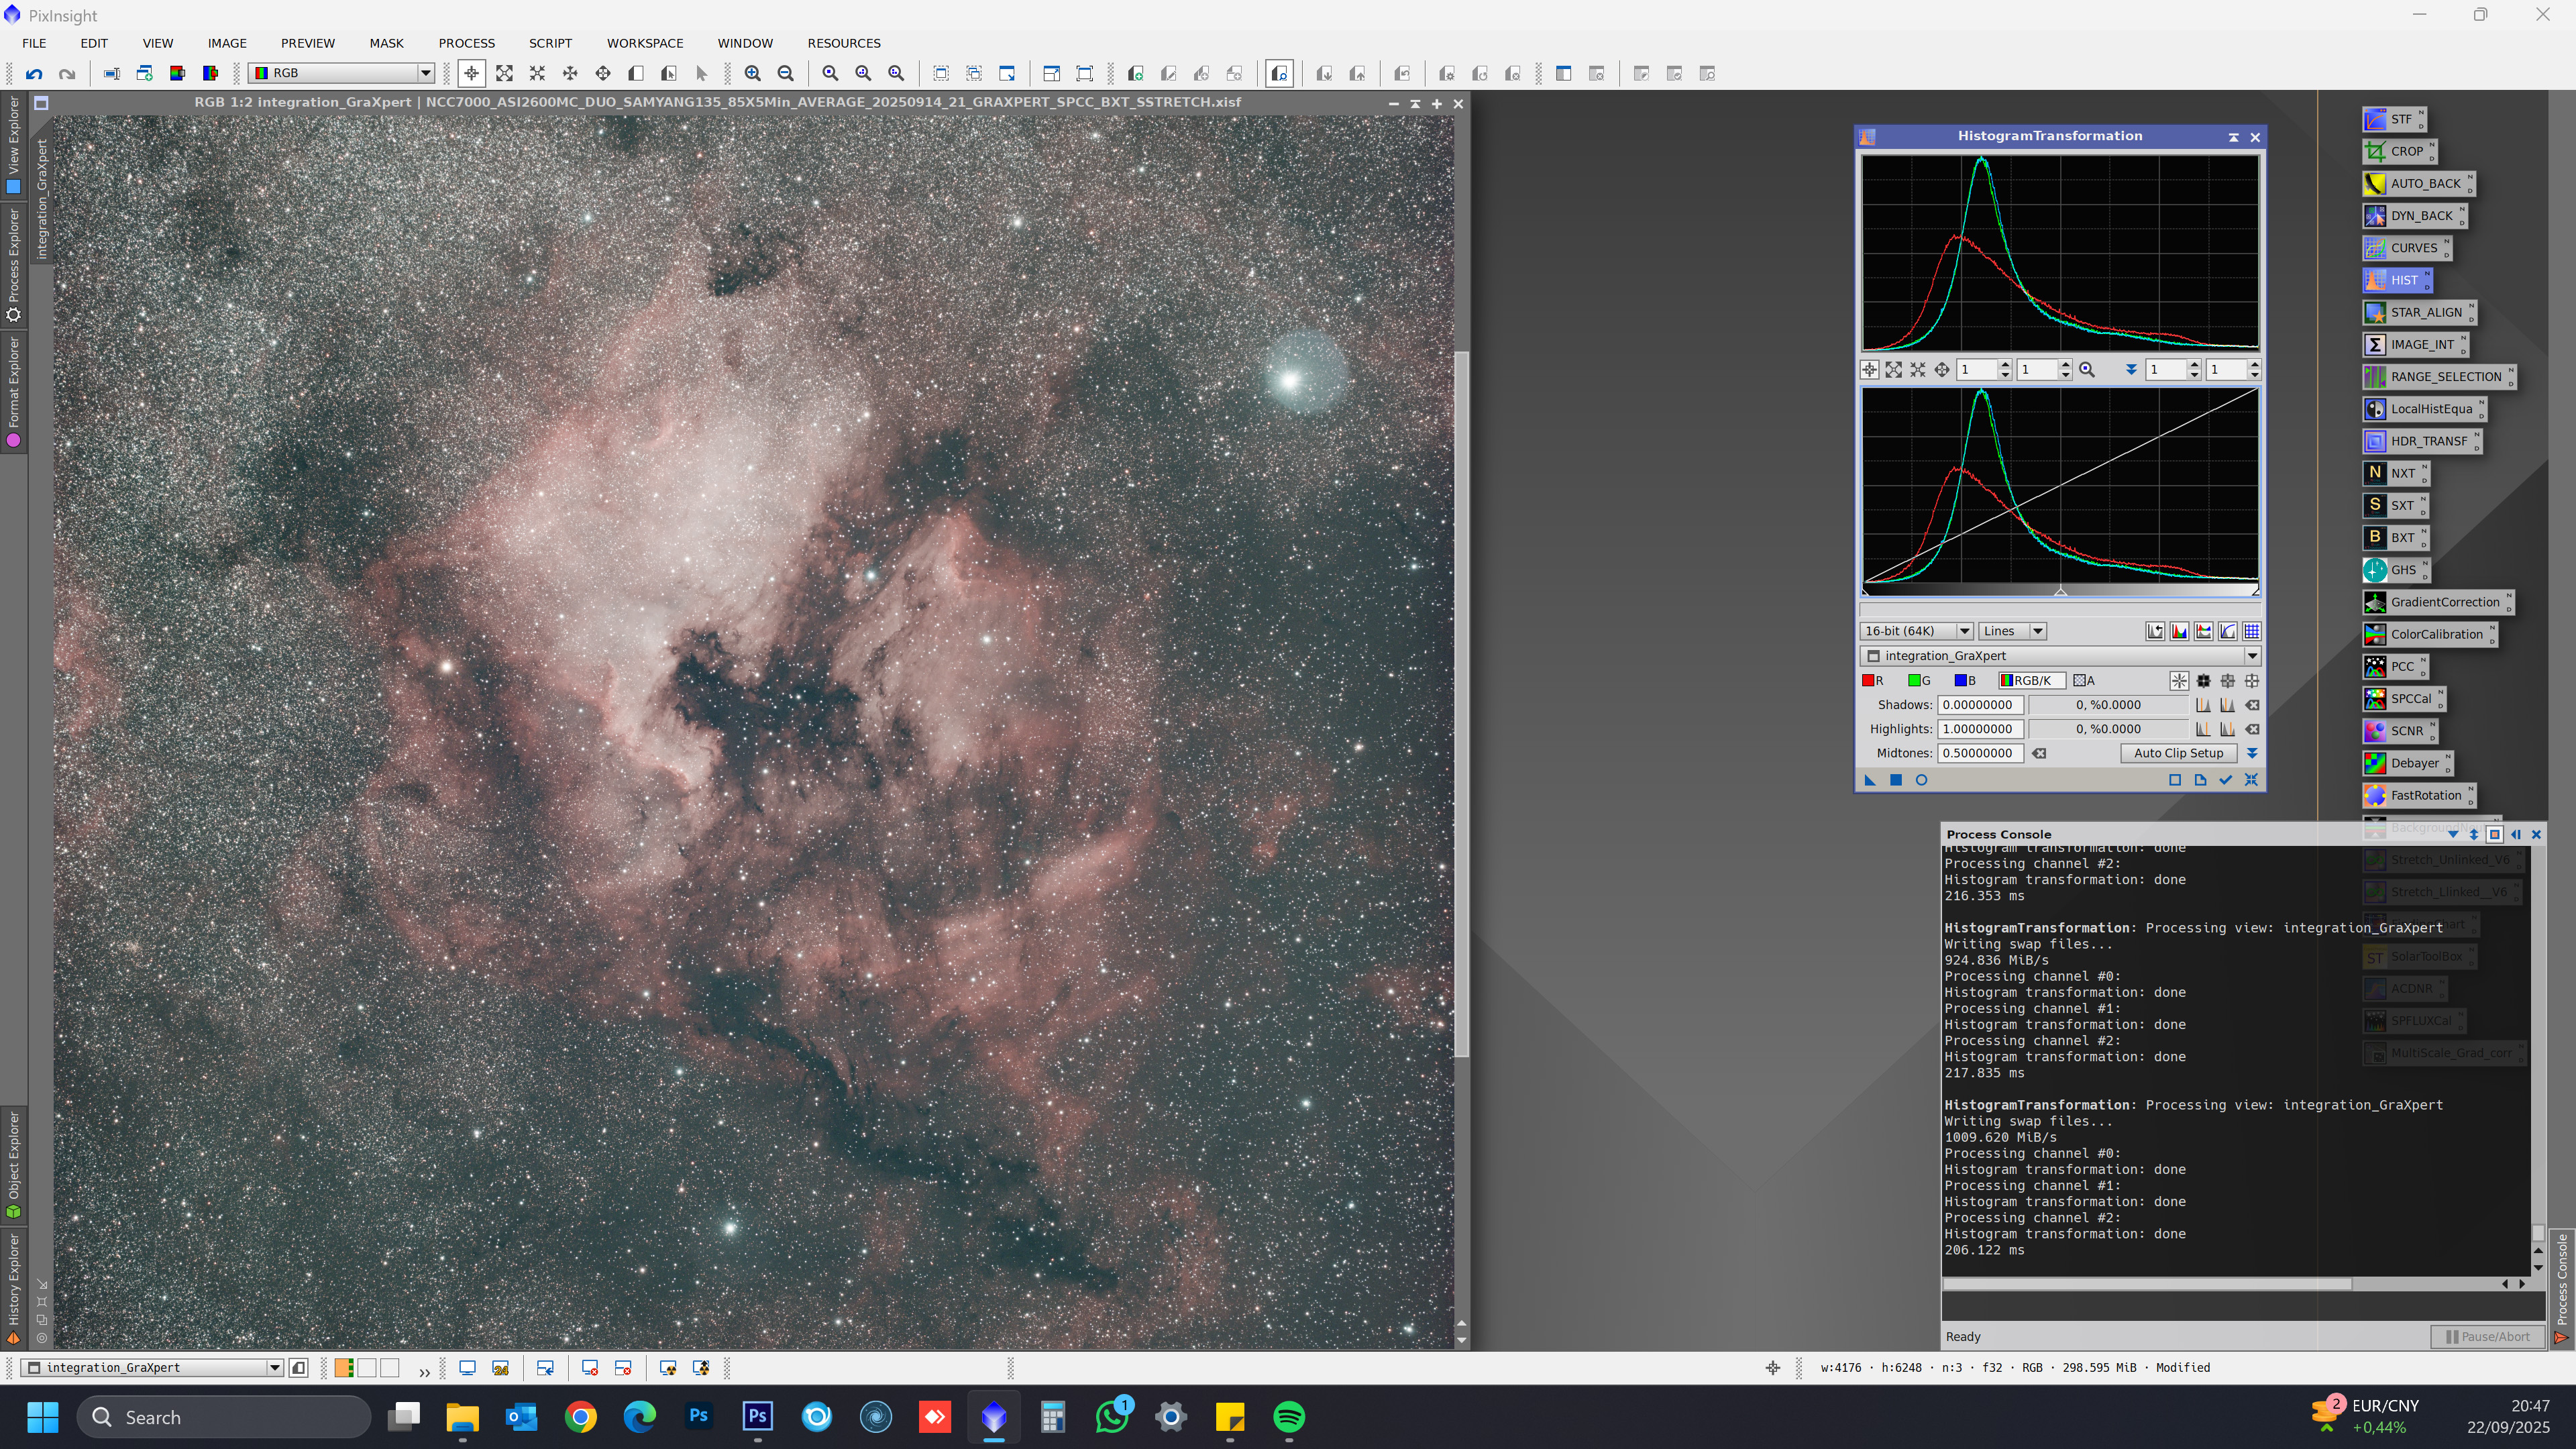Toggle the histogram grid display button
The height and width of the screenshot is (1449, 2576).
(x=2251, y=631)
